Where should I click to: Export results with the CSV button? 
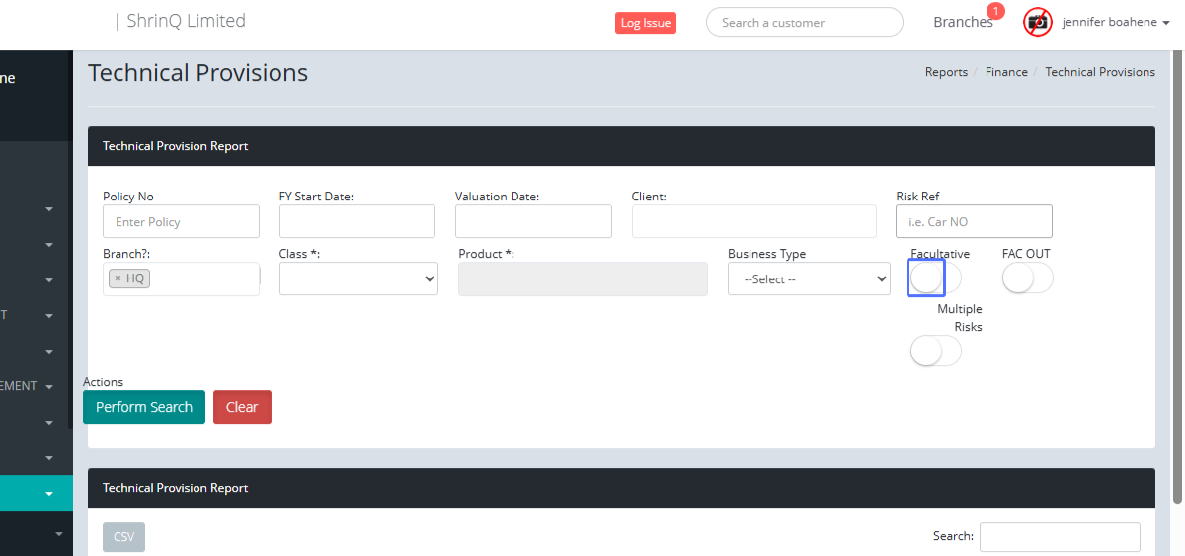tap(123, 537)
